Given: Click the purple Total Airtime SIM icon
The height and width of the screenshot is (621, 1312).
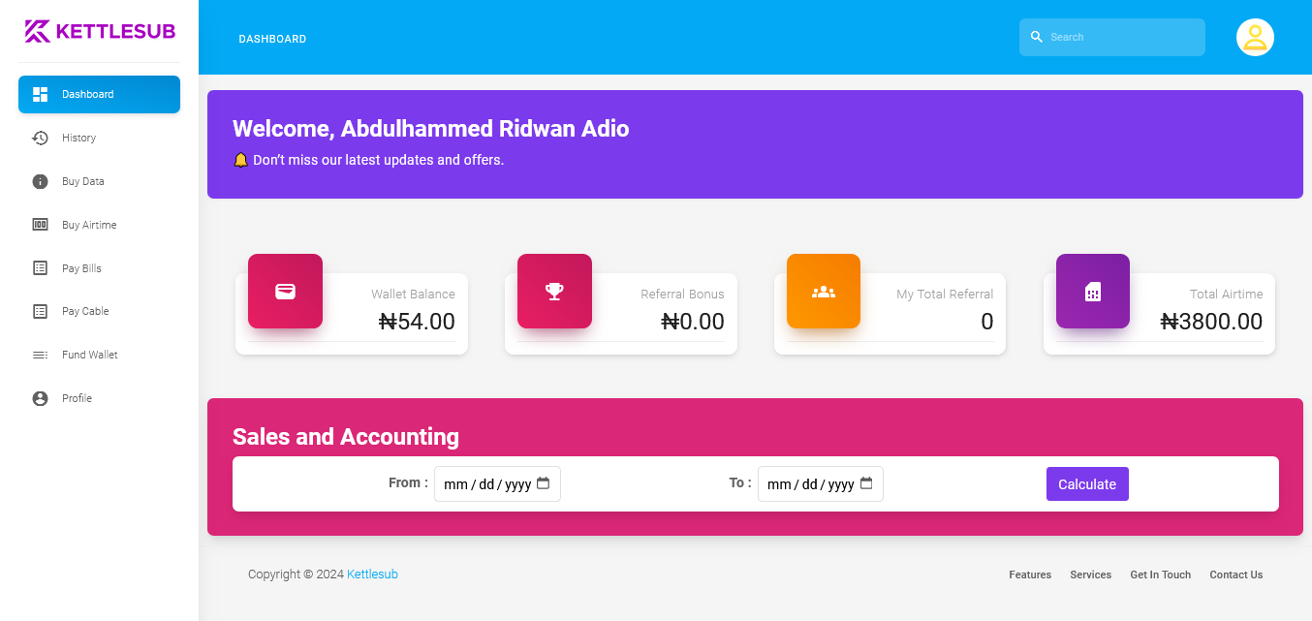Looking at the screenshot, I should click(x=1093, y=291).
